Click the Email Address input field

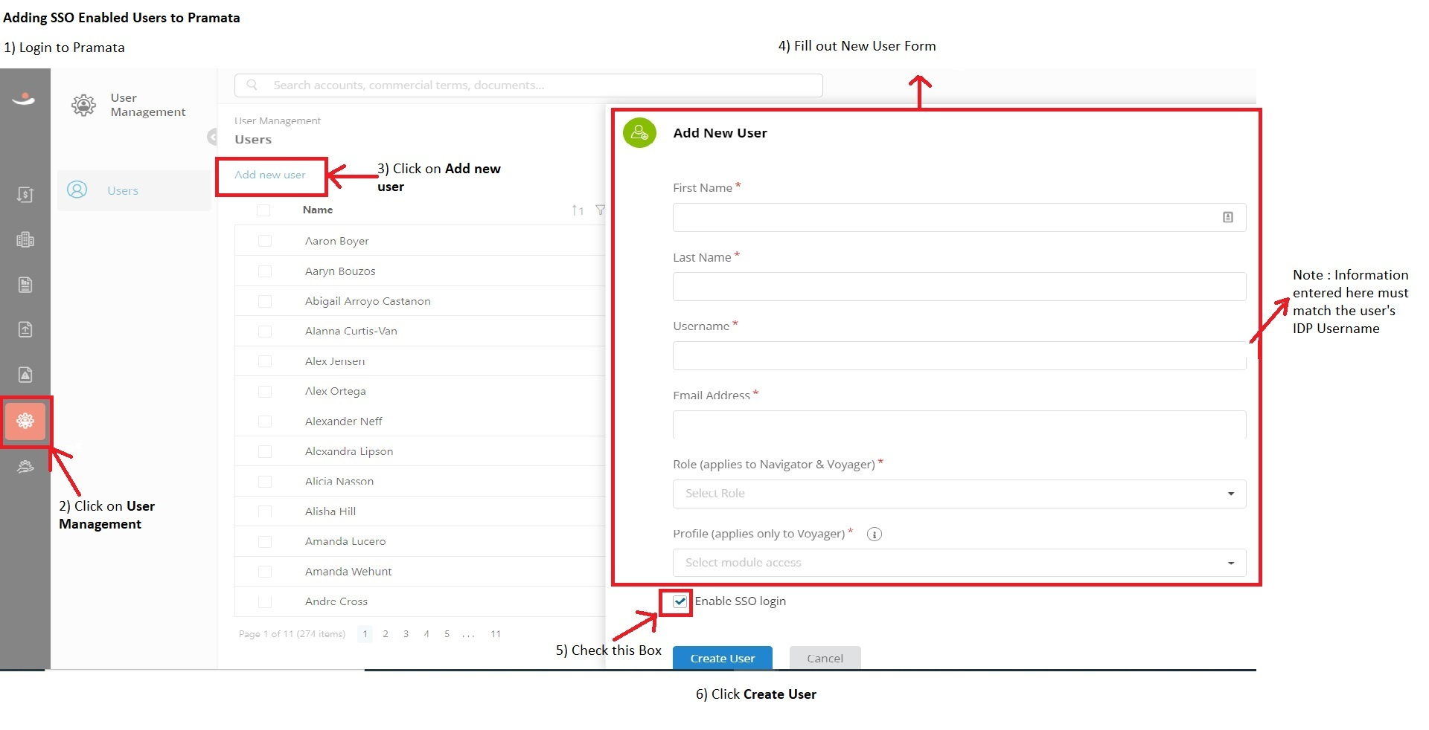[959, 424]
